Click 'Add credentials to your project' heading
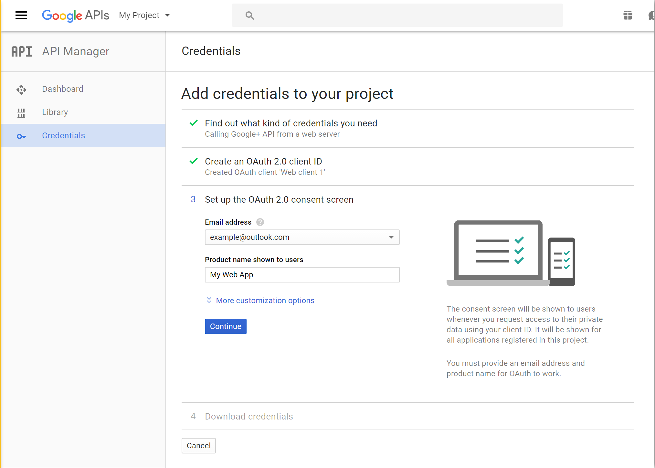The image size is (655, 468). click(287, 94)
